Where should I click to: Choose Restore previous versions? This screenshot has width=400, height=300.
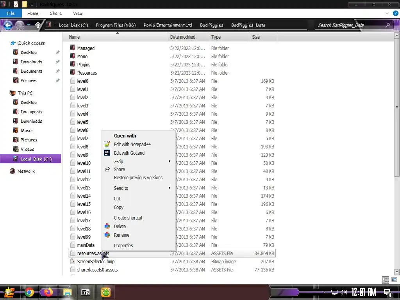[x=138, y=178]
